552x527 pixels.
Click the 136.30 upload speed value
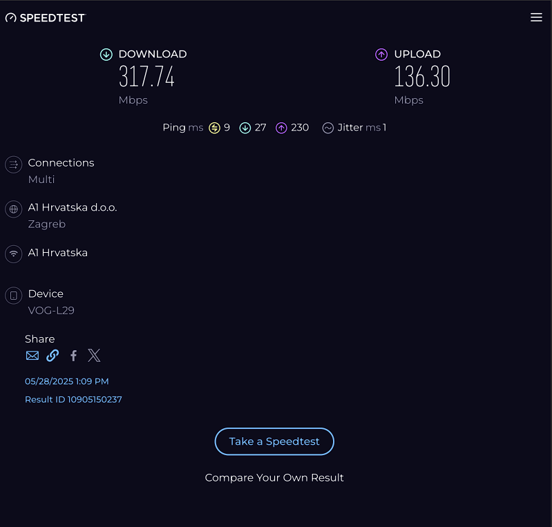coord(422,77)
